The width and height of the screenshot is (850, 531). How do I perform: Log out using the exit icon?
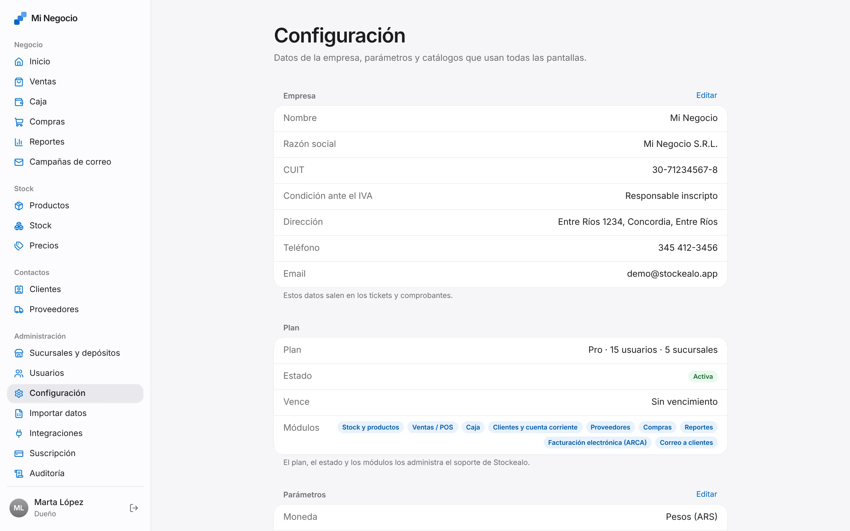(134, 508)
